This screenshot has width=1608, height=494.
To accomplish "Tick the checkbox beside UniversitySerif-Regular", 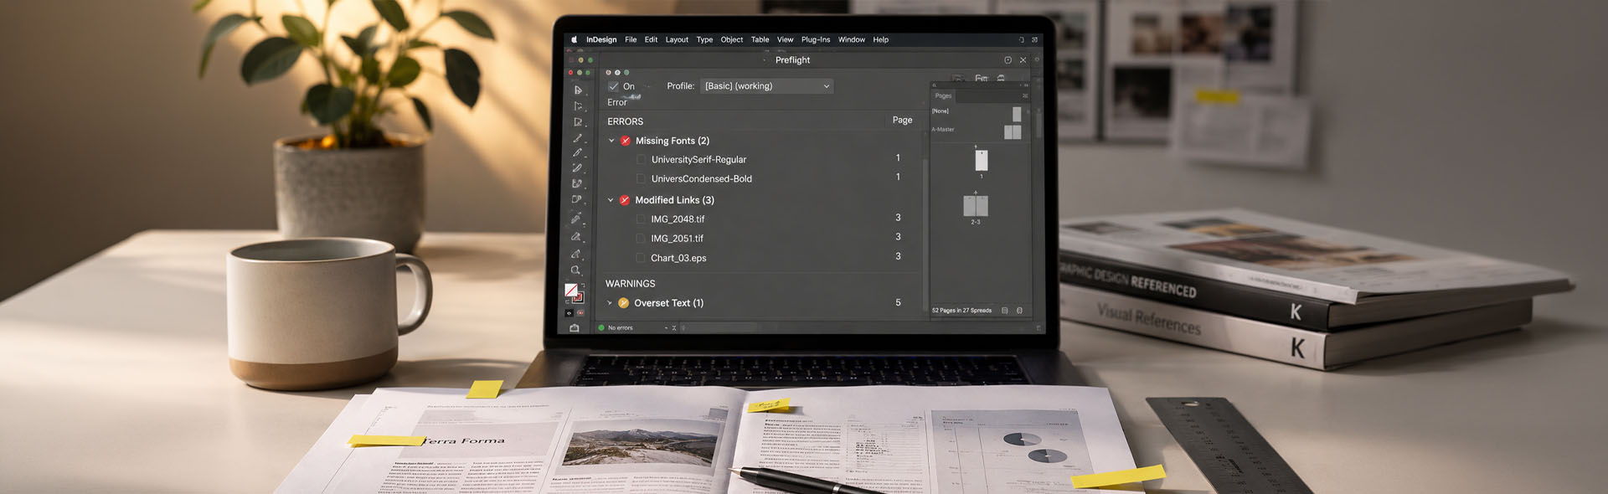I will click(641, 159).
